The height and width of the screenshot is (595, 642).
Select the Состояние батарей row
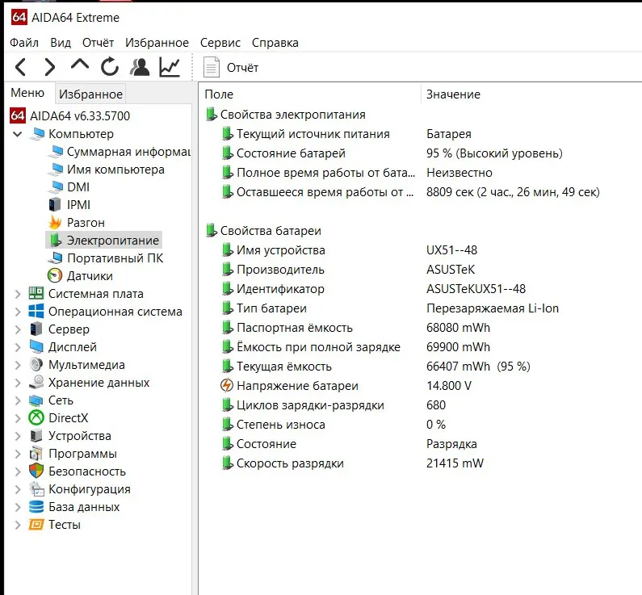point(392,153)
